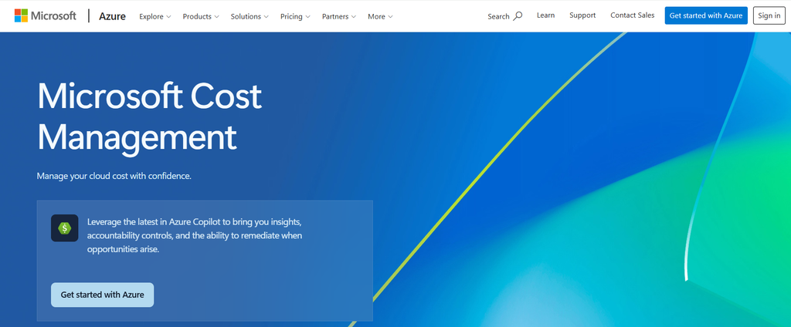
Task: Expand the More menu
Action: [x=380, y=16]
